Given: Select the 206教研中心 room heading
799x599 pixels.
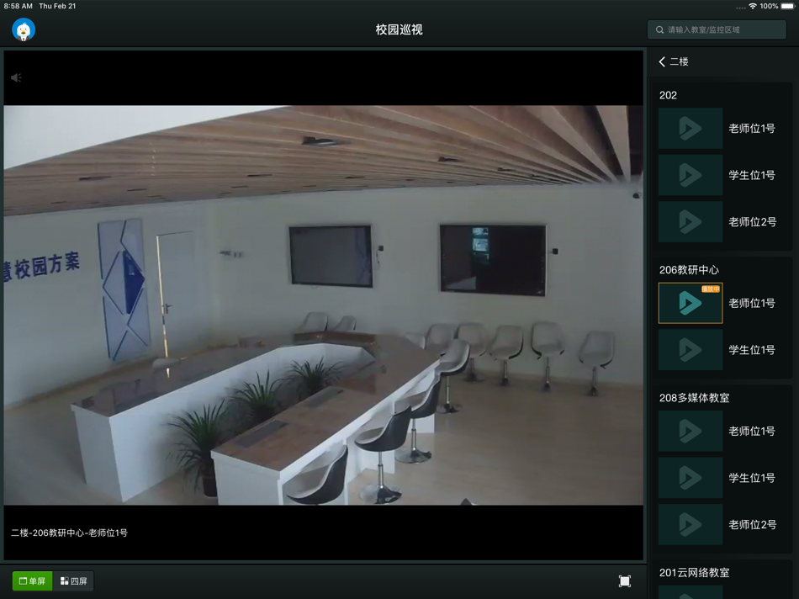Looking at the screenshot, I should pyautogui.click(x=689, y=270).
